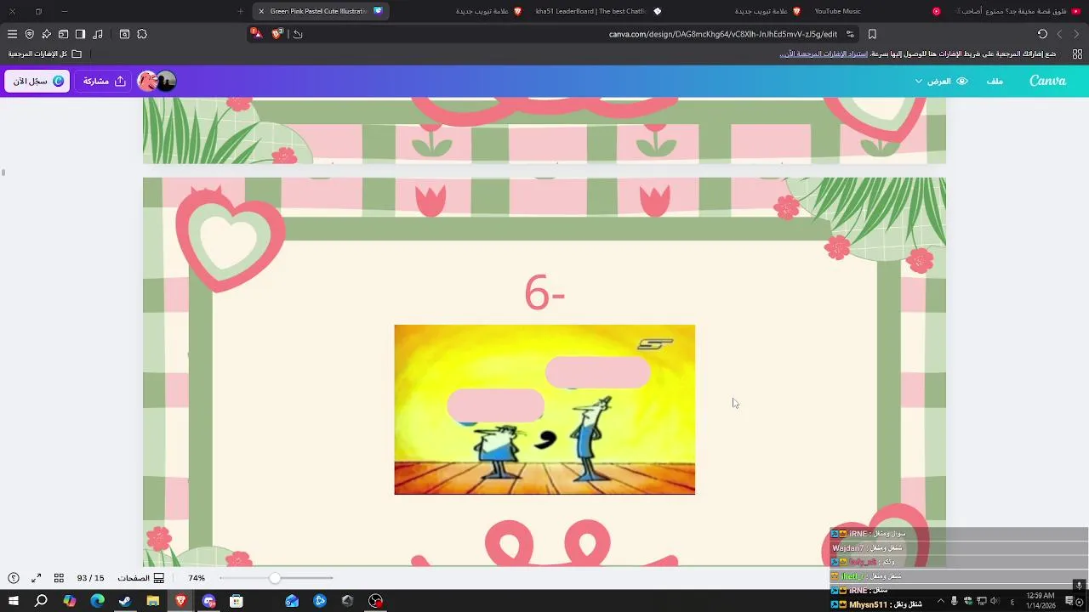
Task: Open the browser extensions puzzle icon
Action: pyautogui.click(x=142, y=34)
